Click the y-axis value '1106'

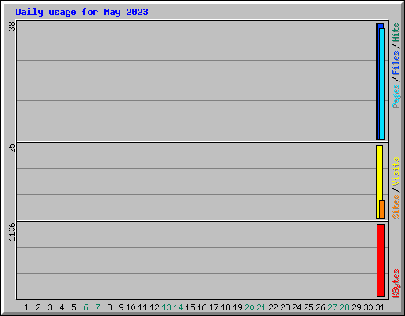12,231
